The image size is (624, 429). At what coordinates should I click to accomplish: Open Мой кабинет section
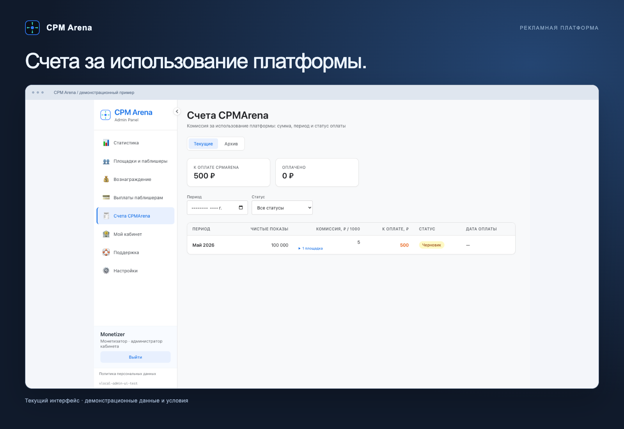(x=136, y=234)
